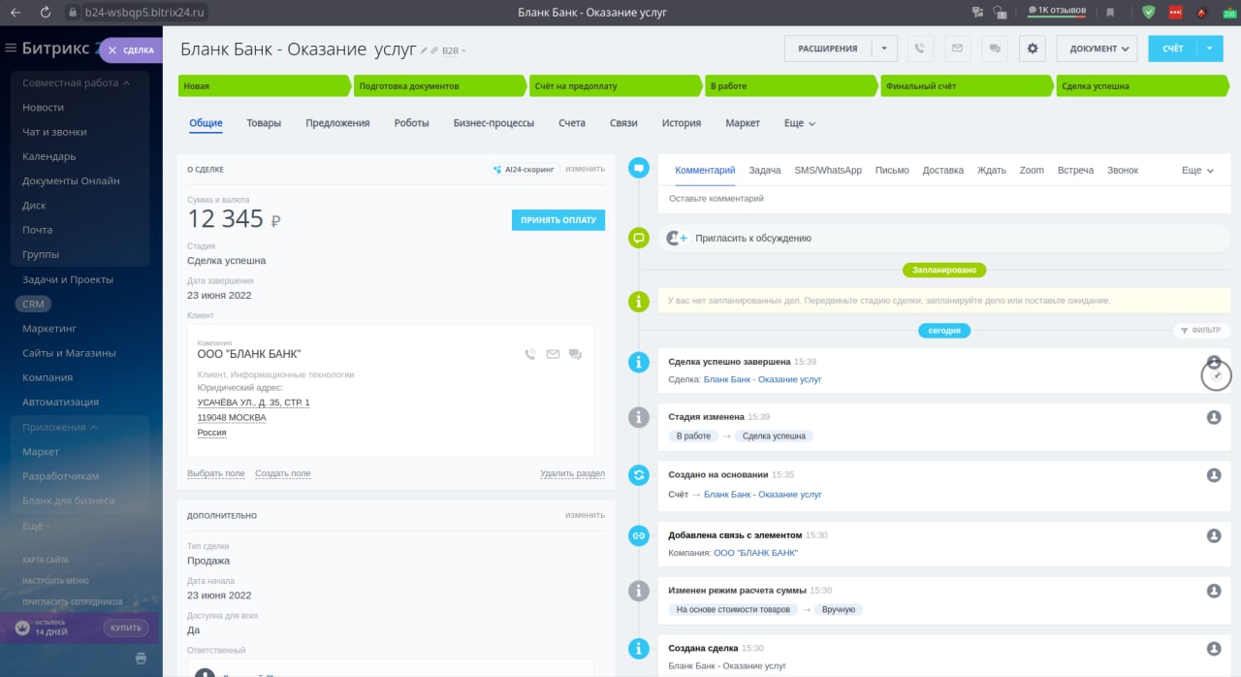The width and height of the screenshot is (1241, 677).
Task: Pin the 'Сделка успешно завершена' timeline entry
Action: click(1217, 375)
